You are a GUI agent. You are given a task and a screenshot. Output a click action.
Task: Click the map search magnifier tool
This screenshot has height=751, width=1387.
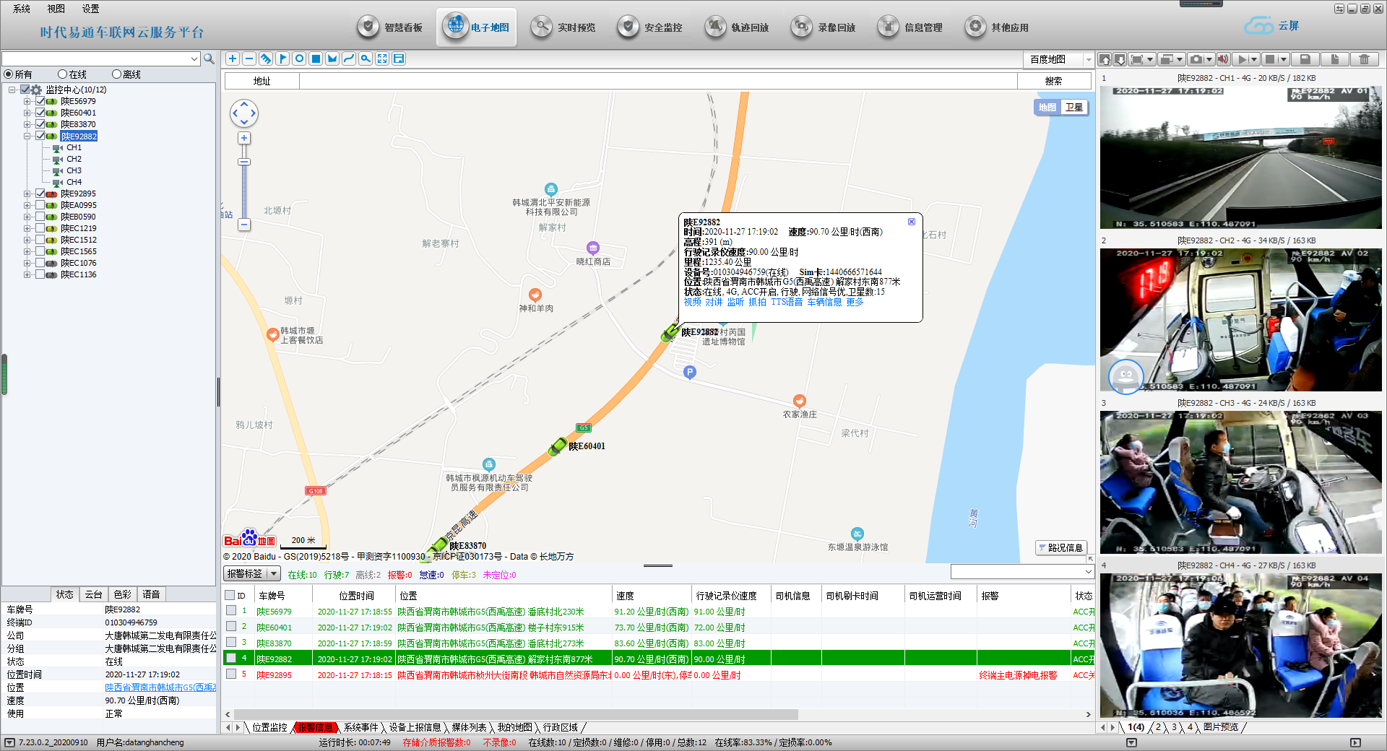(366, 59)
